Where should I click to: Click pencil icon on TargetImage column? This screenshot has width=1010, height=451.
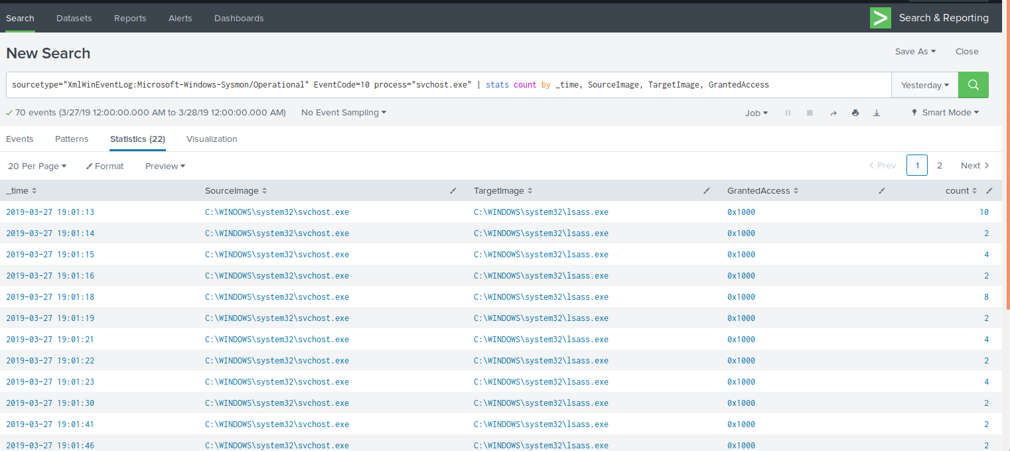[x=707, y=191]
